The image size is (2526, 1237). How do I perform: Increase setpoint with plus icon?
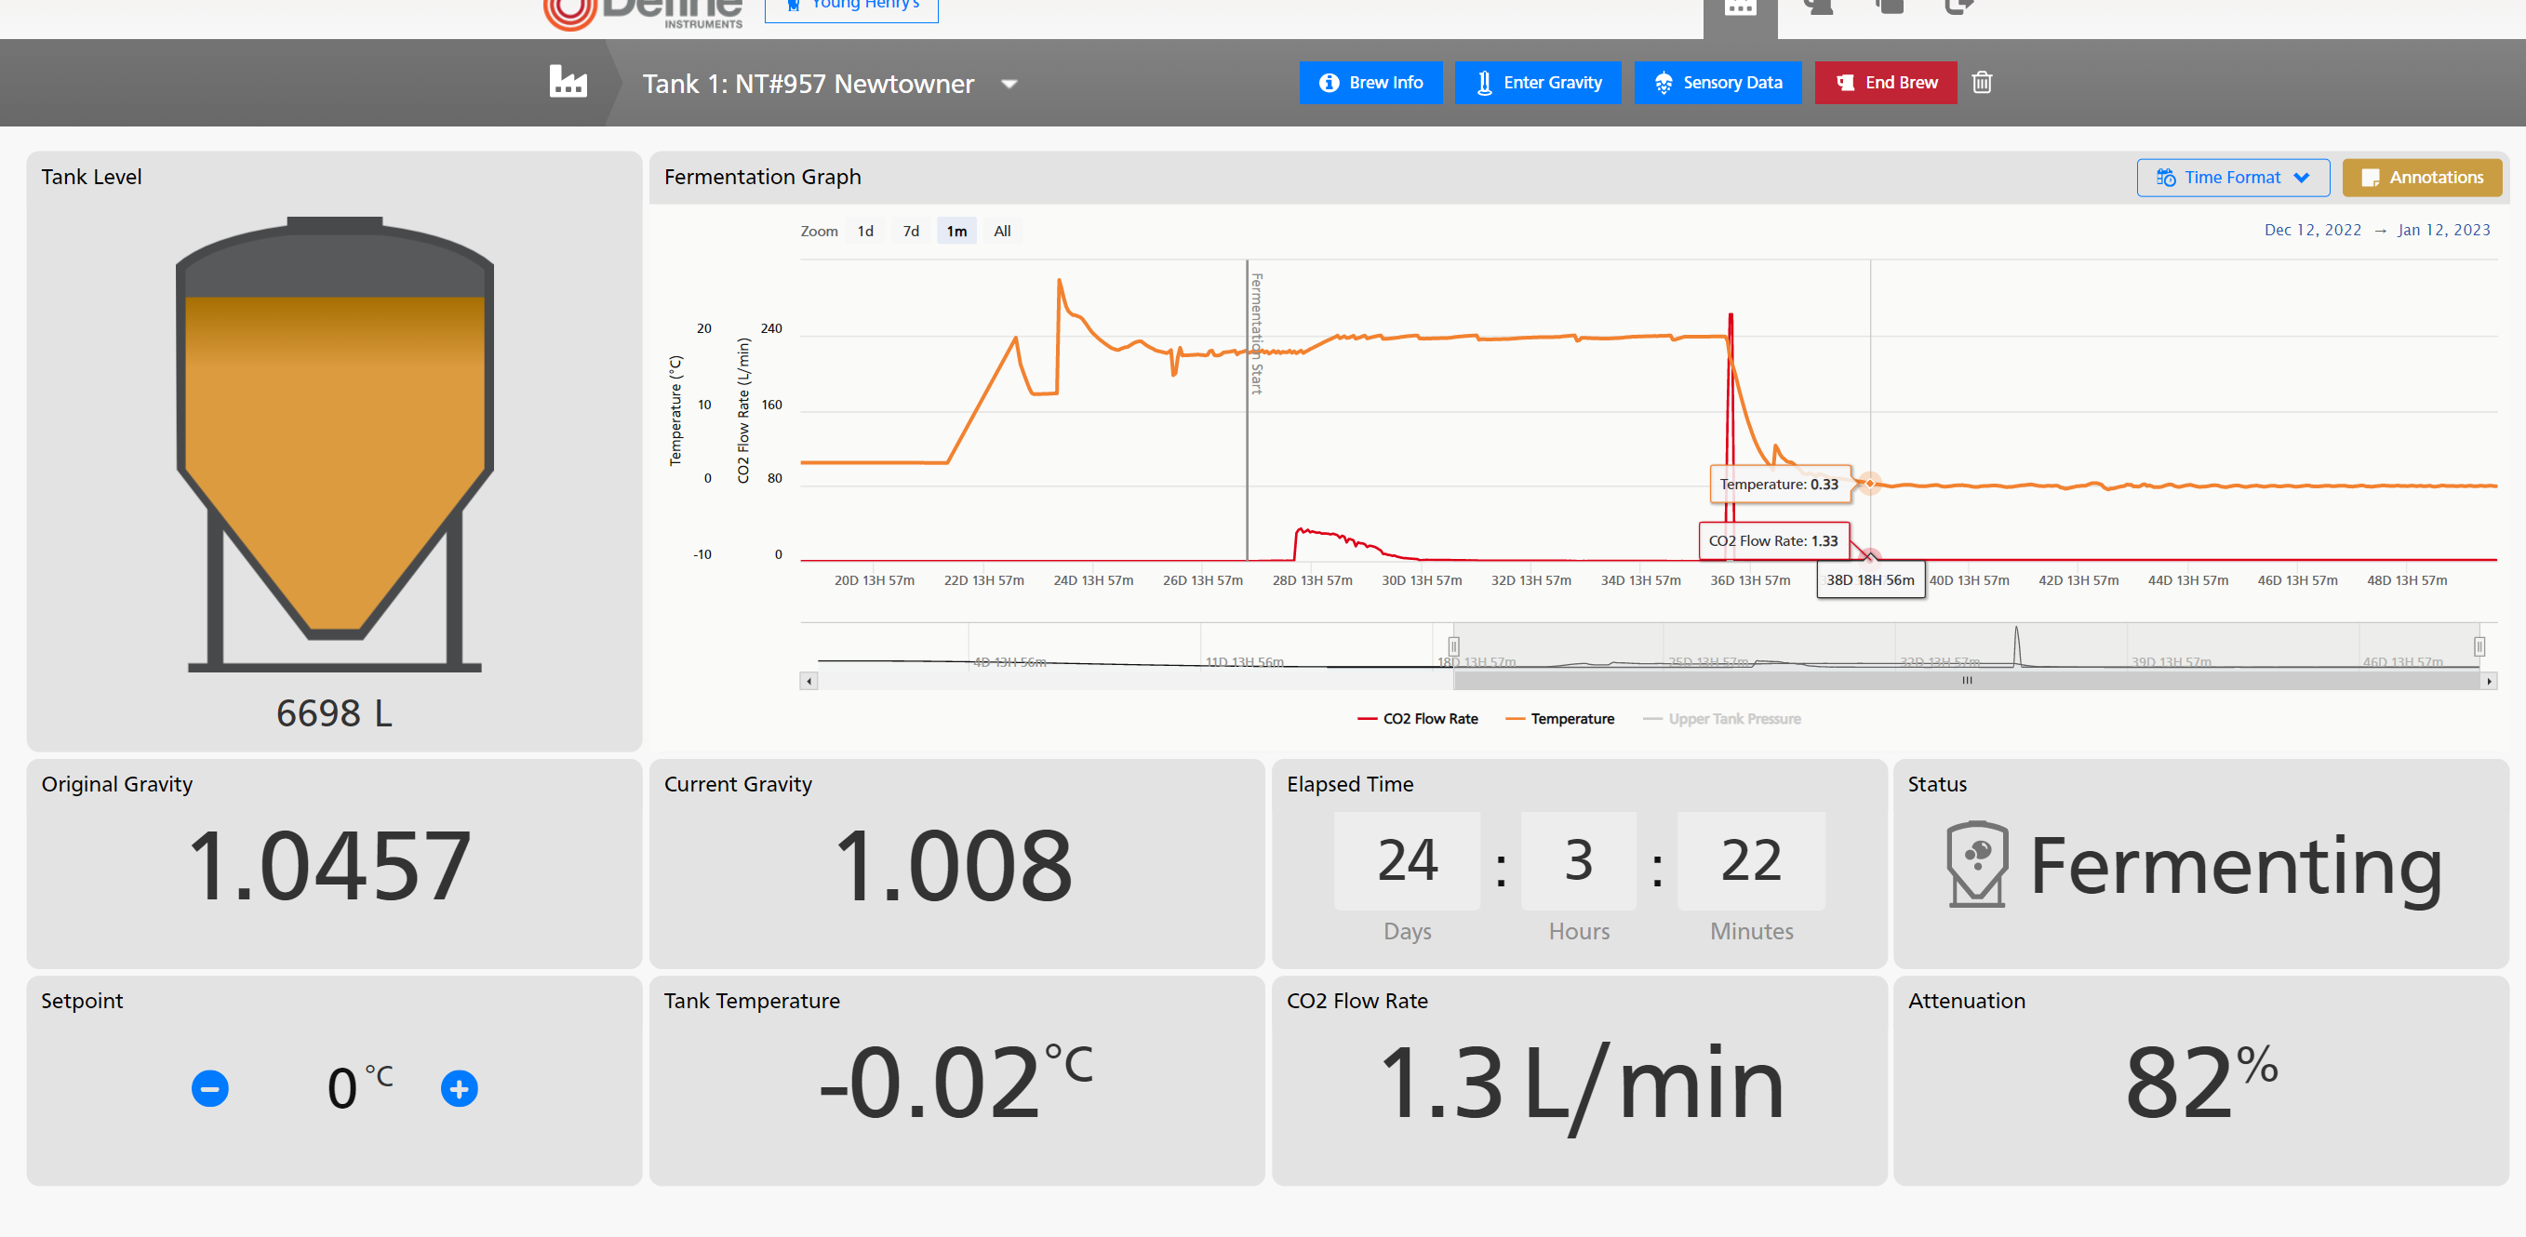tap(459, 1088)
